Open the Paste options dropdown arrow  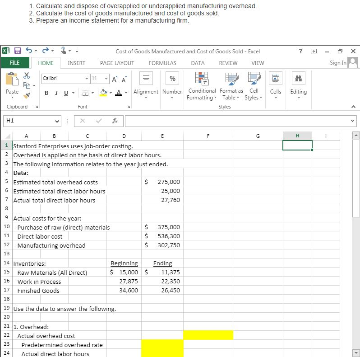point(12,98)
